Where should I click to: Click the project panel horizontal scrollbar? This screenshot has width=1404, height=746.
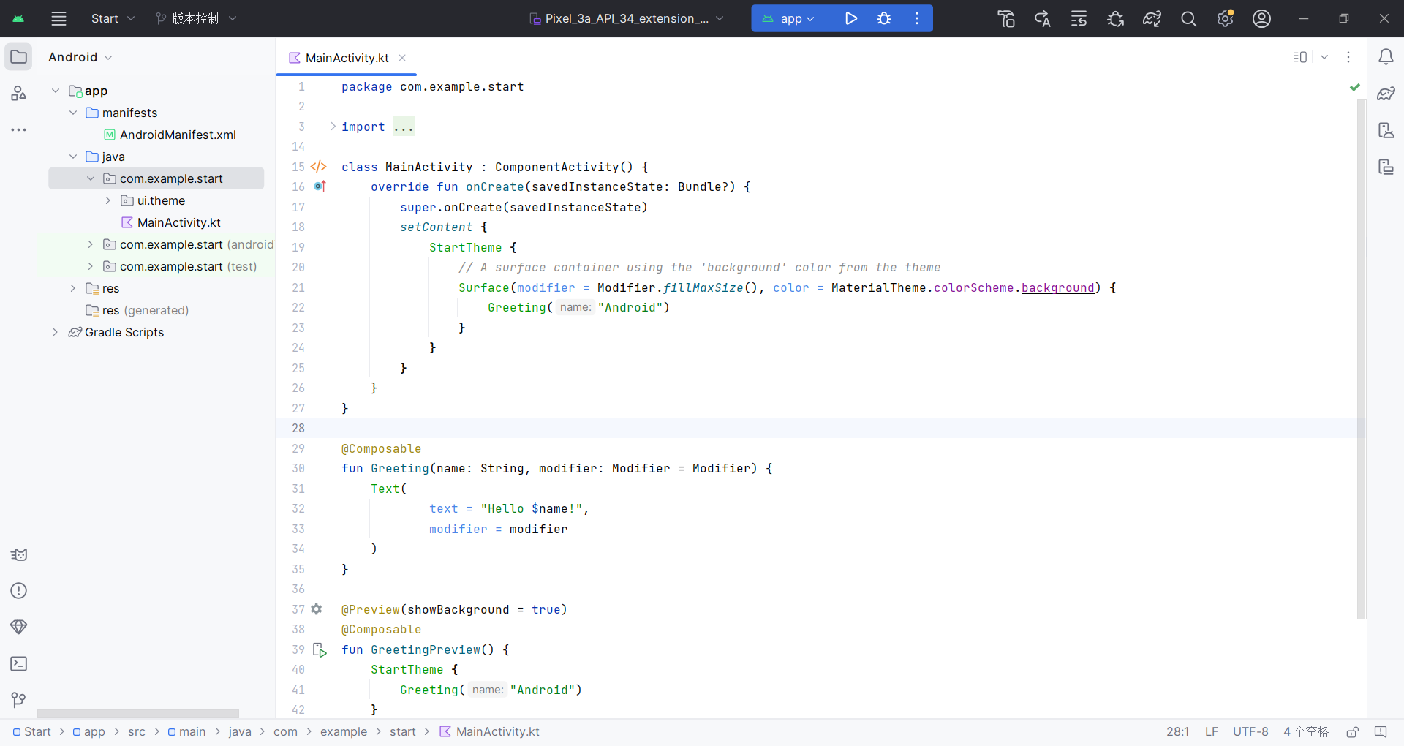click(138, 713)
